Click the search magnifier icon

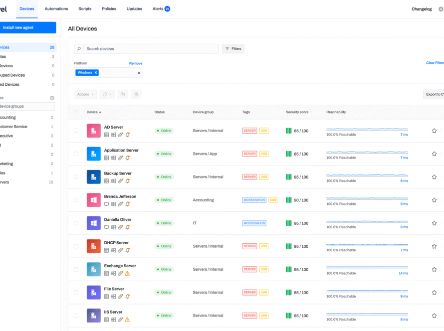78,48
